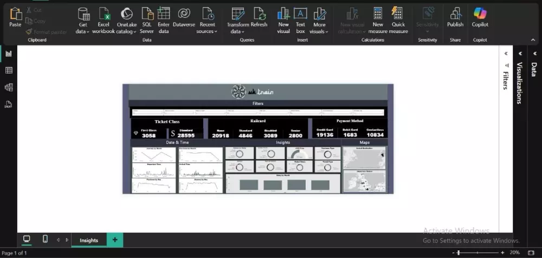Collapse the ribbon with the chevron
The image size is (542, 258).
click(533, 40)
